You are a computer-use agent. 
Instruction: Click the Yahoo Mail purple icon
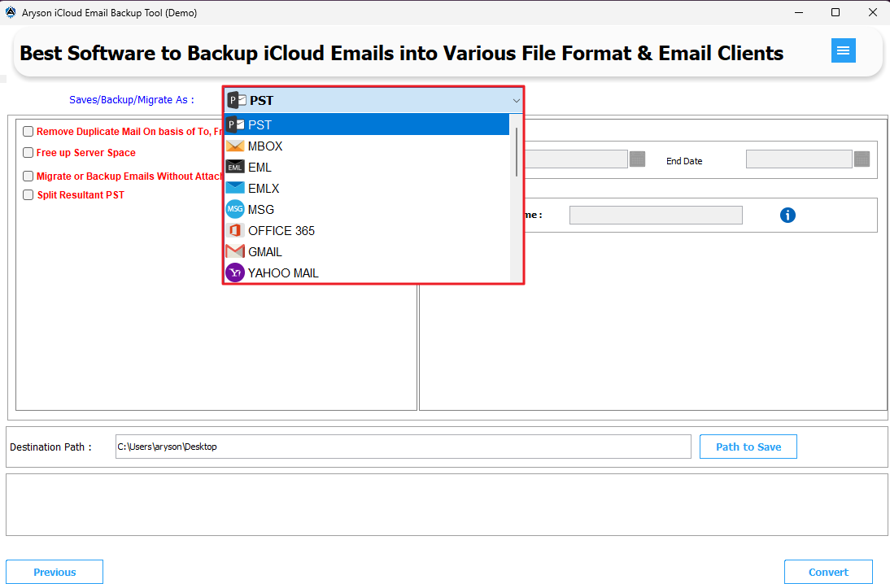(235, 273)
